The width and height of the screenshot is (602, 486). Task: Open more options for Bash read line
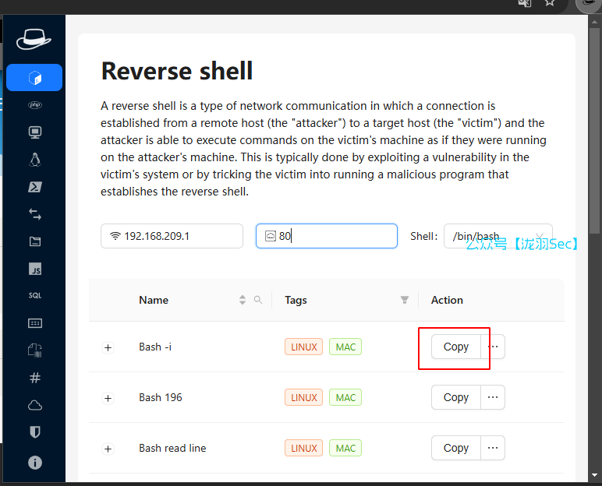click(493, 448)
